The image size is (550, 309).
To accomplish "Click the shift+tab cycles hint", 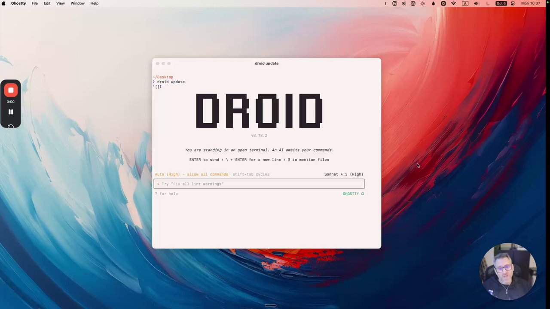I will point(251,174).
